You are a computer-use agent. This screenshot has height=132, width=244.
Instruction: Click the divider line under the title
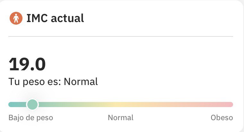tap(120, 36)
